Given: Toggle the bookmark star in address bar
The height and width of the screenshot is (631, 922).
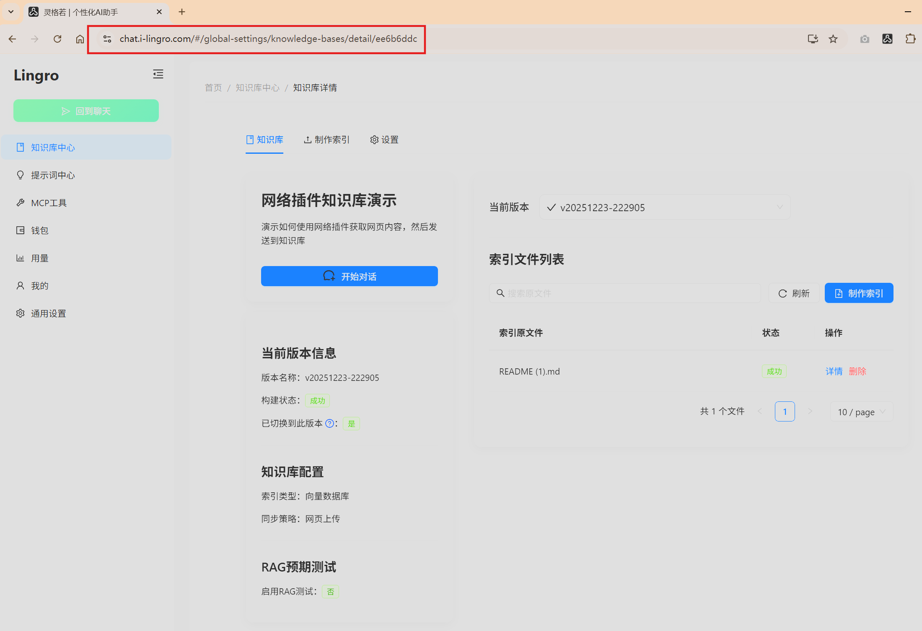Looking at the screenshot, I should pos(833,39).
